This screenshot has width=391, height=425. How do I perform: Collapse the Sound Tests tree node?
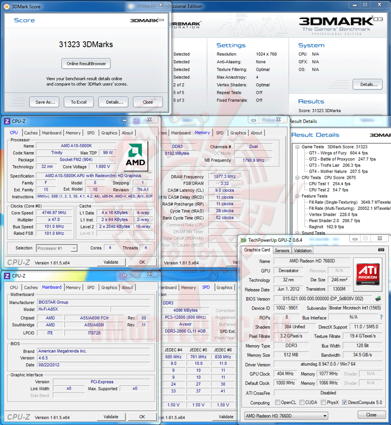tap(297, 233)
